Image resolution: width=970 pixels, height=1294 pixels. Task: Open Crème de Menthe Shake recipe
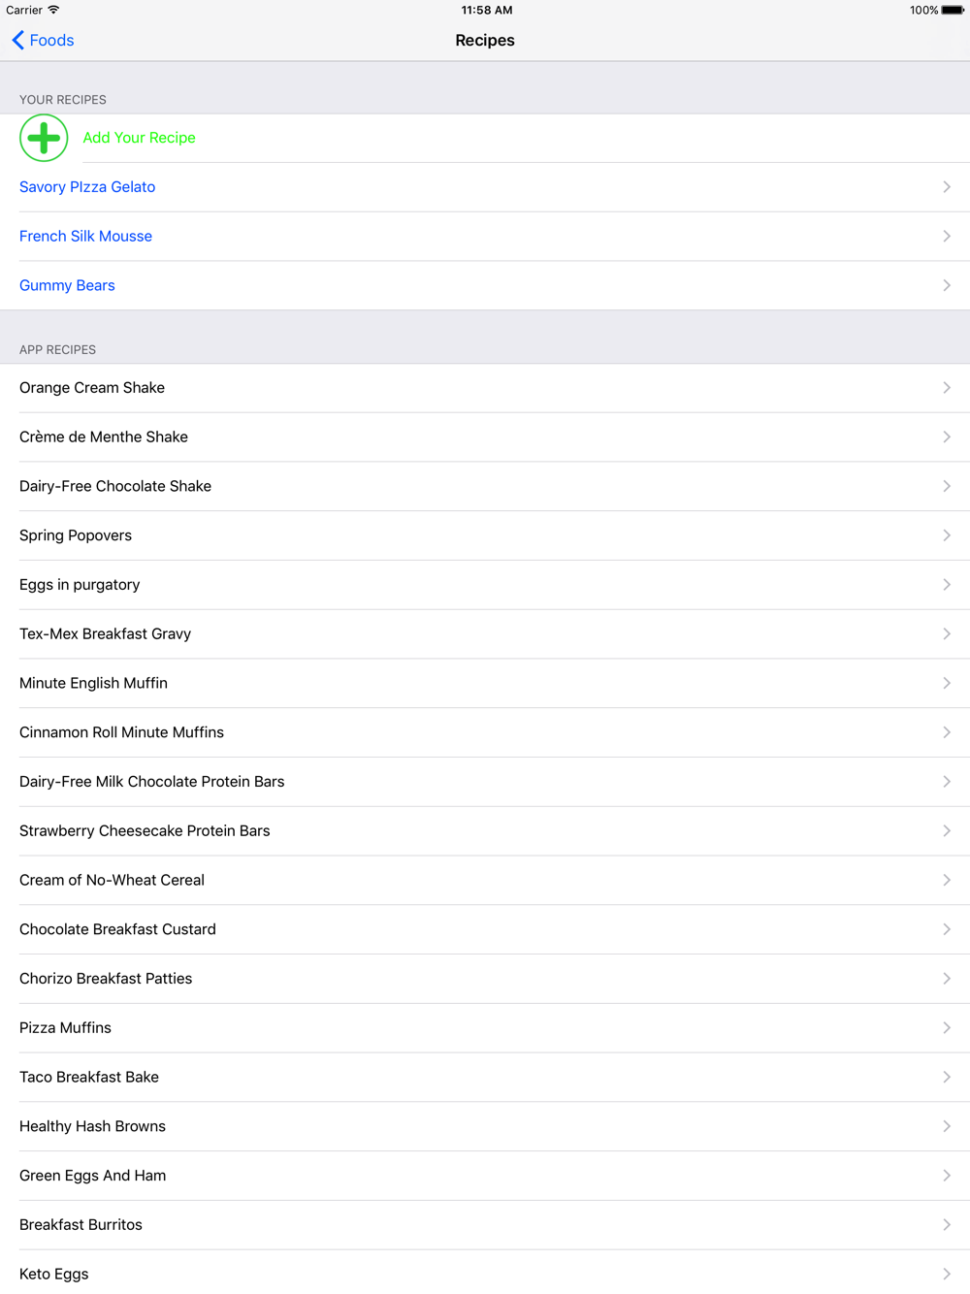point(485,437)
